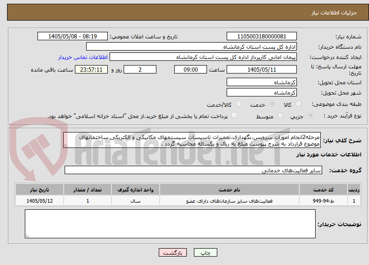Click the resize handle of the description textarea
This screenshot has width=369, height=265.
tap(66, 146)
